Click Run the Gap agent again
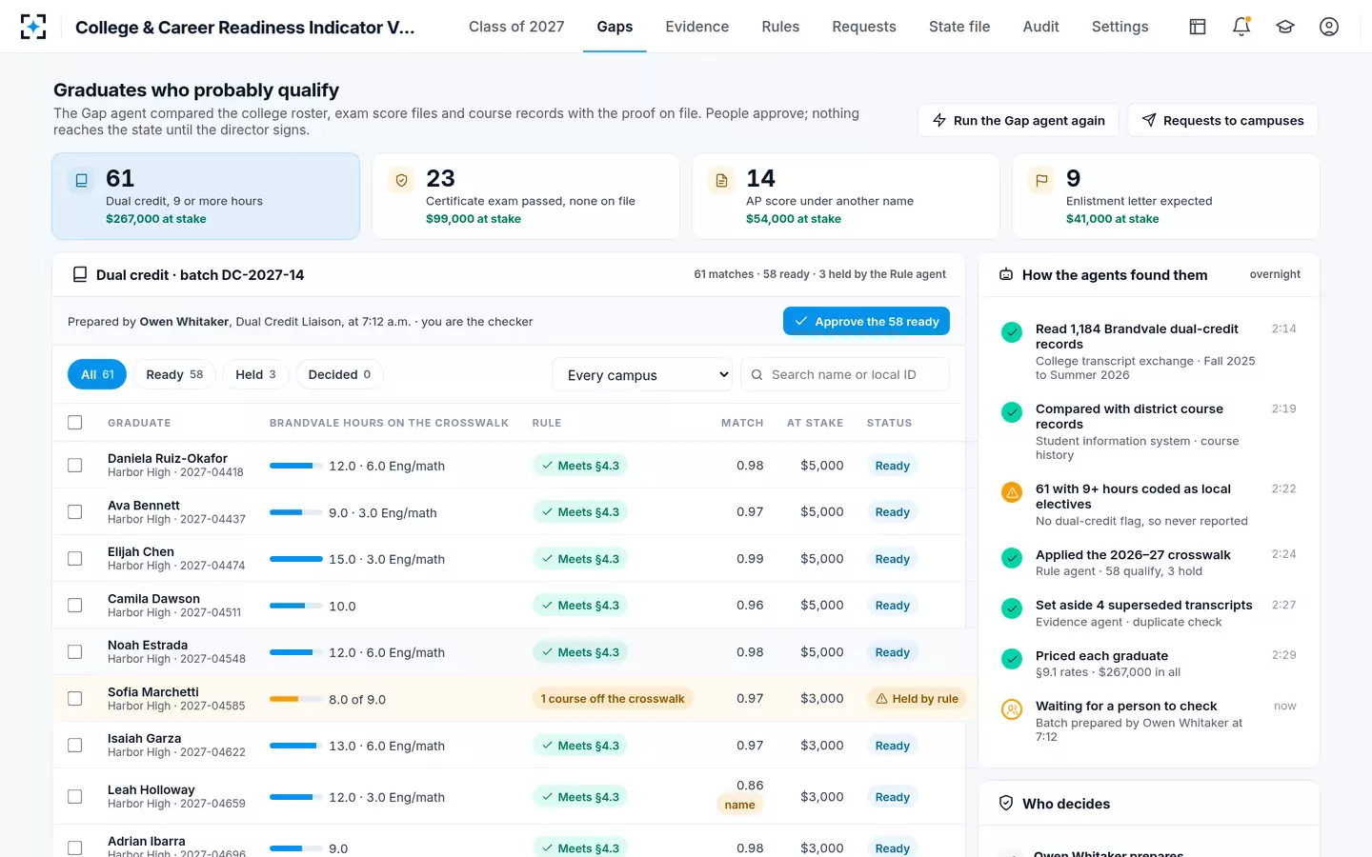1372x857 pixels. [1019, 121]
